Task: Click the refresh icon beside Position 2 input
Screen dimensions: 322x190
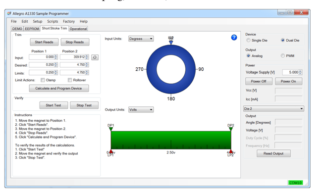Action: pyautogui.click(x=95, y=57)
